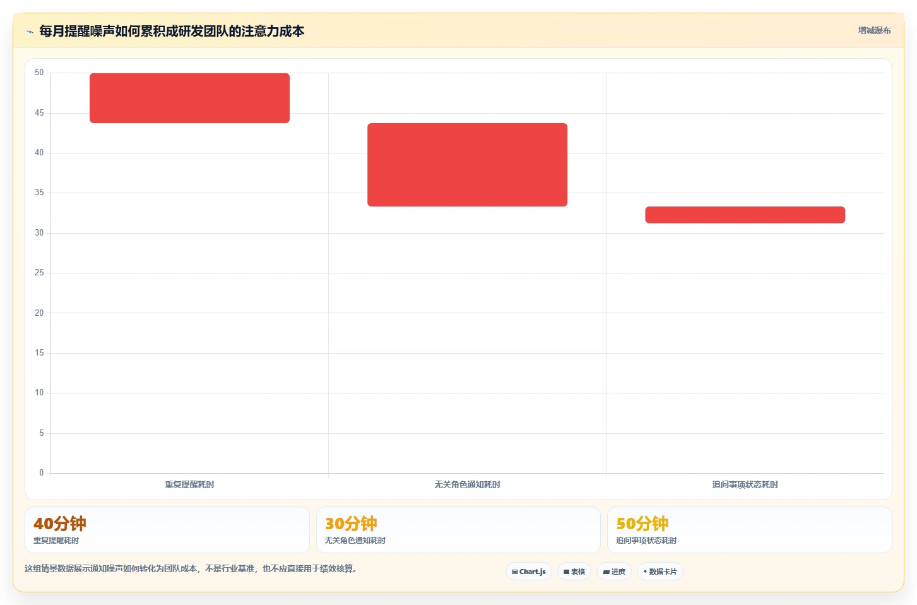Select the Chart.js chip
Screen dimensions: 917x605
point(529,572)
